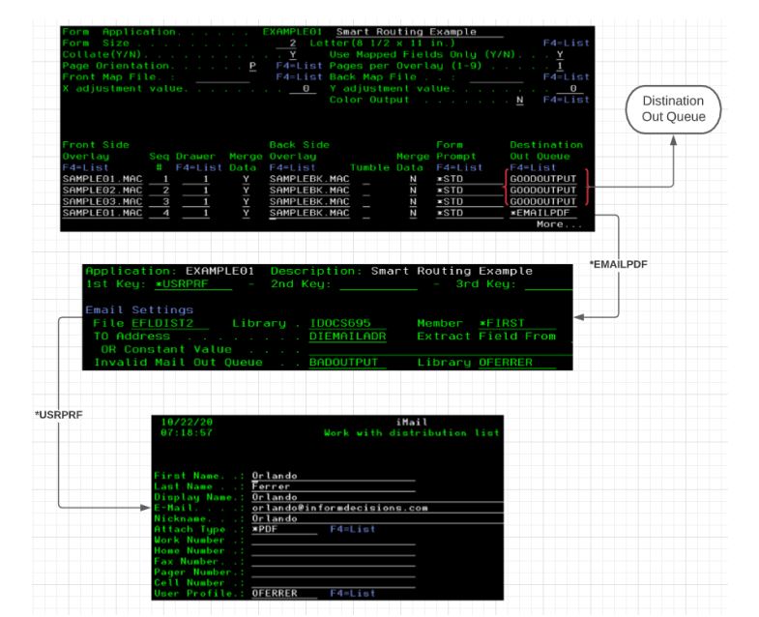The image size is (759, 617).
Task: Click the empty Work Number field
Action: pos(333,540)
